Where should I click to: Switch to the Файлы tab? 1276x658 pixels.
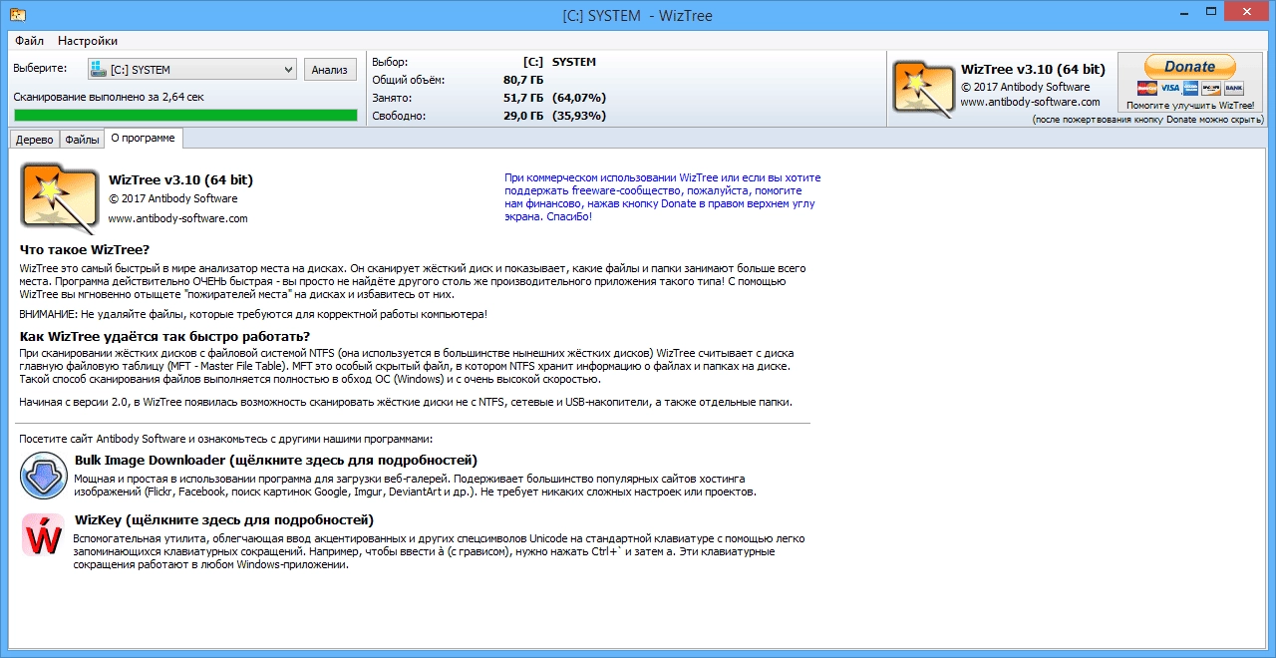point(83,140)
